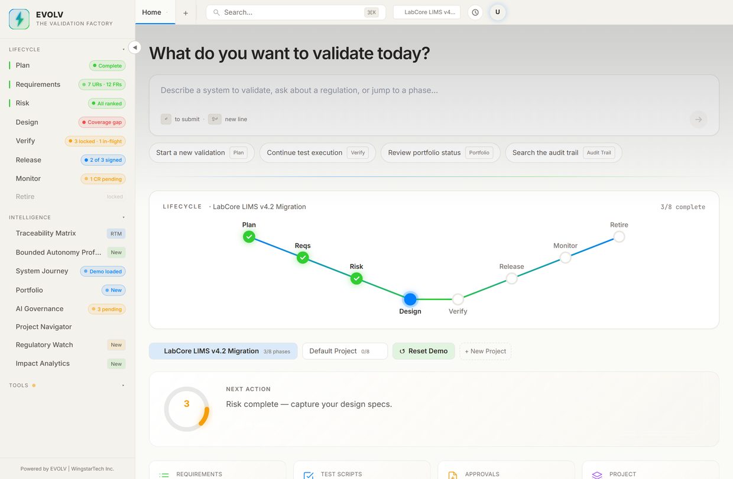Click the search magnifier icon
The width and height of the screenshot is (733, 479).
(x=216, y=12)
